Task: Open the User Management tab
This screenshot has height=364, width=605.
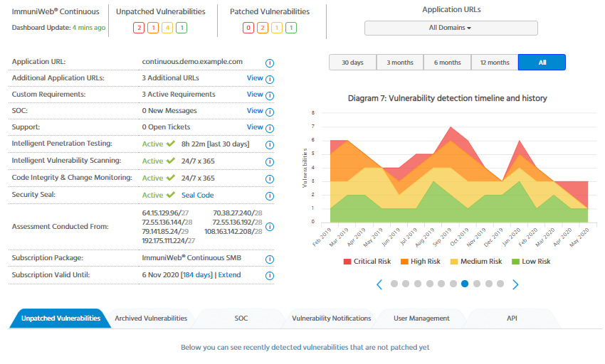Action: tap(422, 318)
